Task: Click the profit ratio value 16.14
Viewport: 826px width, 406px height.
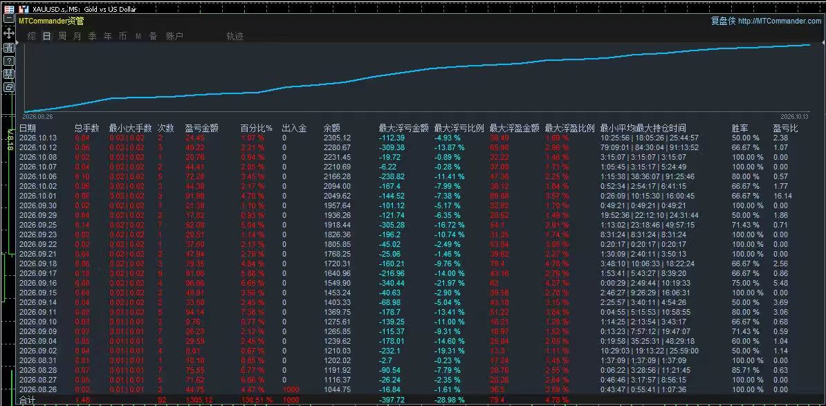Action: coord(782,196)
